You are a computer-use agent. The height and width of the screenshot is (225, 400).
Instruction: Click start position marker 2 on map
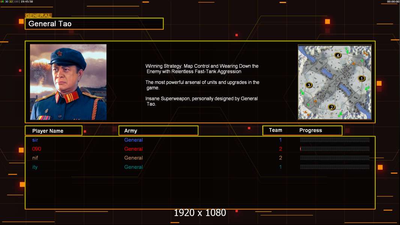coord(332,107)
